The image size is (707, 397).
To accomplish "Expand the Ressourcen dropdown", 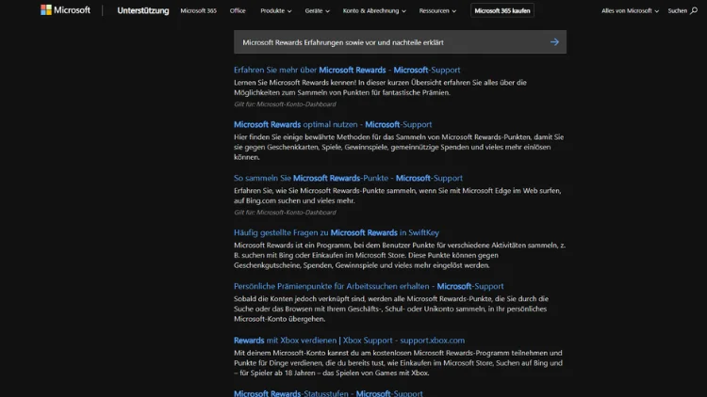I will coord(437,10).
